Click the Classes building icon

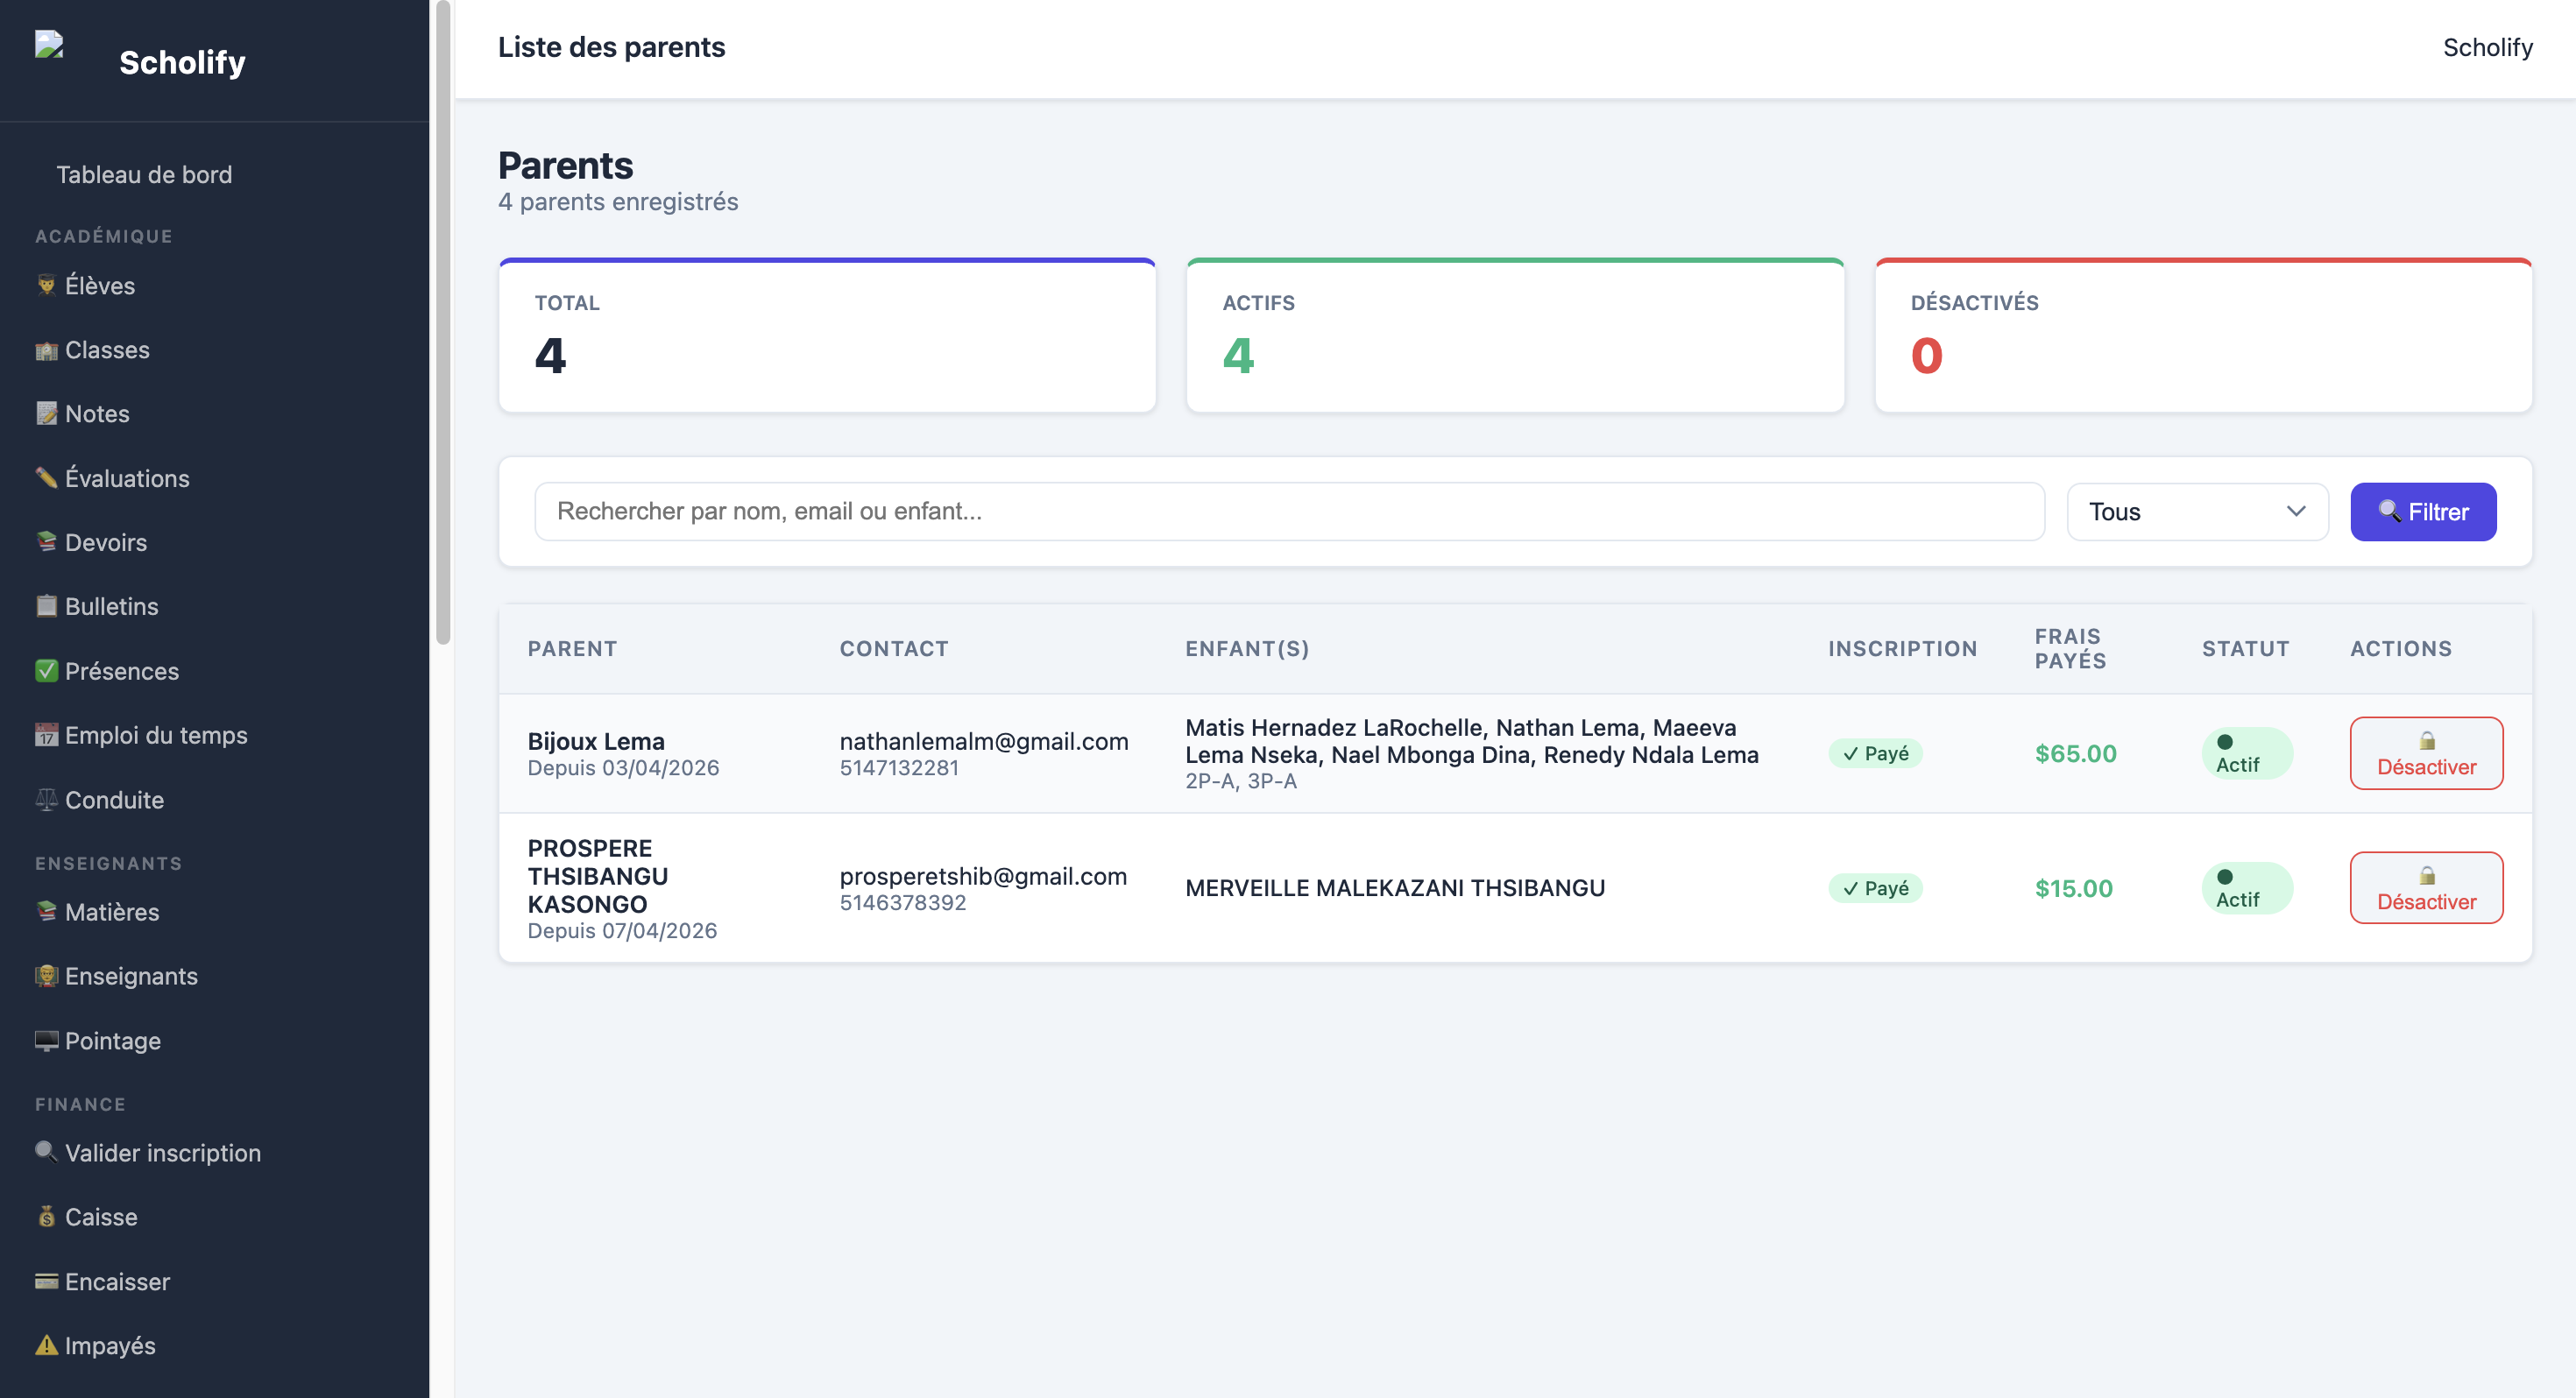tap(46, 350)
